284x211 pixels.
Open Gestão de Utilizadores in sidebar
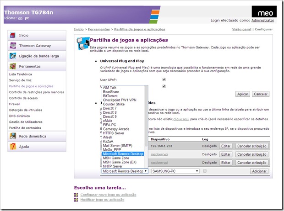click(26, 122)
